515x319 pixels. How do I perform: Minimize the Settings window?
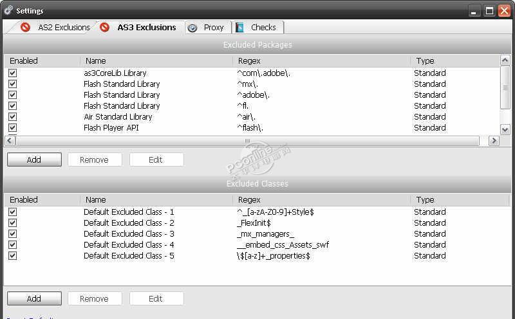[474, 11]
